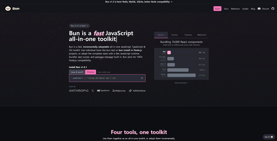Open the Discord text link in header
The height and width of the screenshot is (141, 277).
[265, 9]
